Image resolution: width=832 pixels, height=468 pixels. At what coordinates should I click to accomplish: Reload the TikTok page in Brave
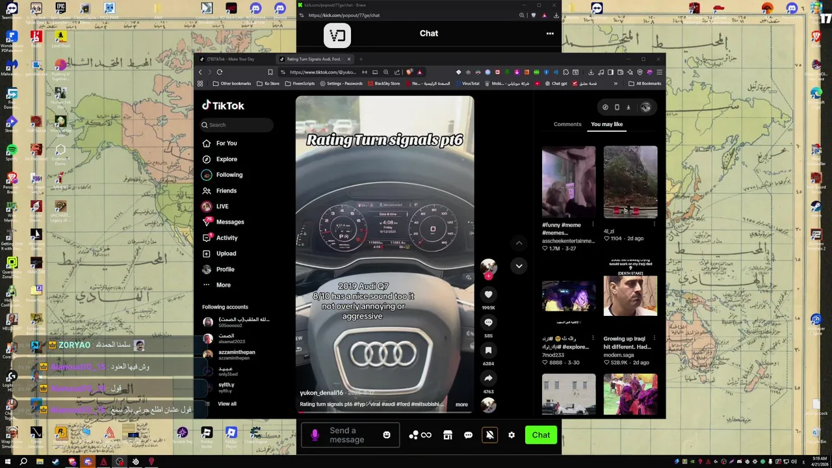220,72
